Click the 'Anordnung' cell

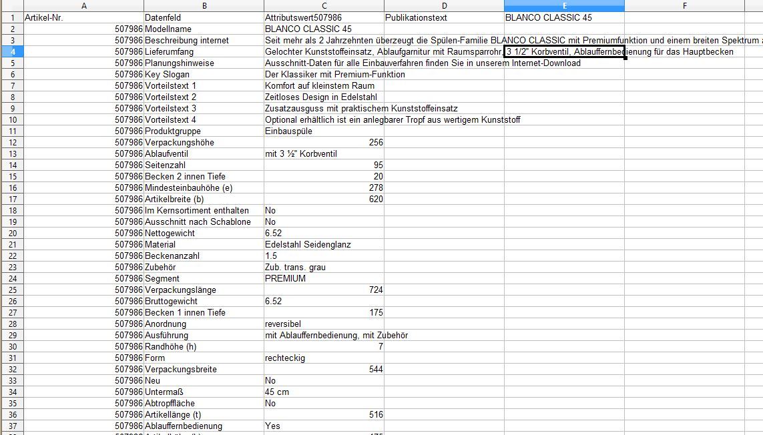(x=204, y=324)
